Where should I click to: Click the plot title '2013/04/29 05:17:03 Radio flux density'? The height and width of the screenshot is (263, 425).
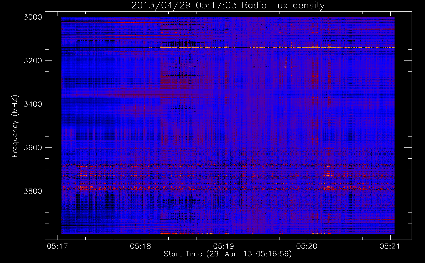(x=228, y=5)
